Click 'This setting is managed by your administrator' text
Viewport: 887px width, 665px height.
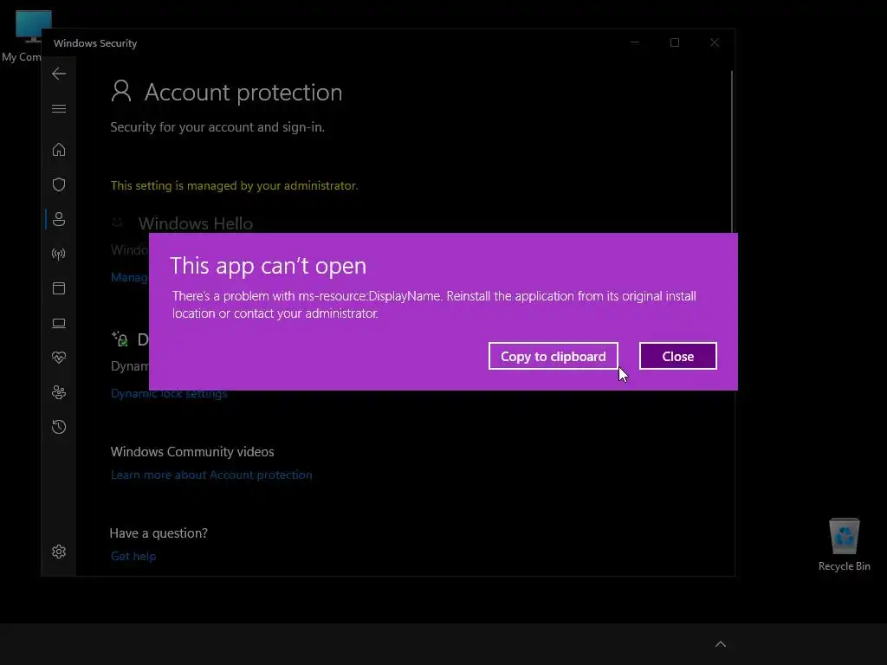pyautogui.click(x=234, y=185)
